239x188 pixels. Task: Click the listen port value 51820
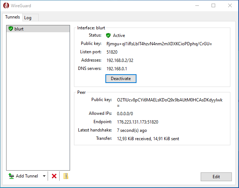click(x=112, y=52)
